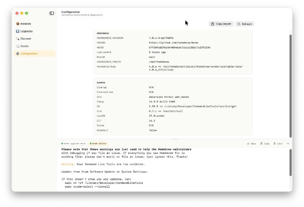The width and height of the screenshot is (304, 207).
Task: Click the CPU value deca-core 64-bit arm_donan
Action: tap(169, 97)
